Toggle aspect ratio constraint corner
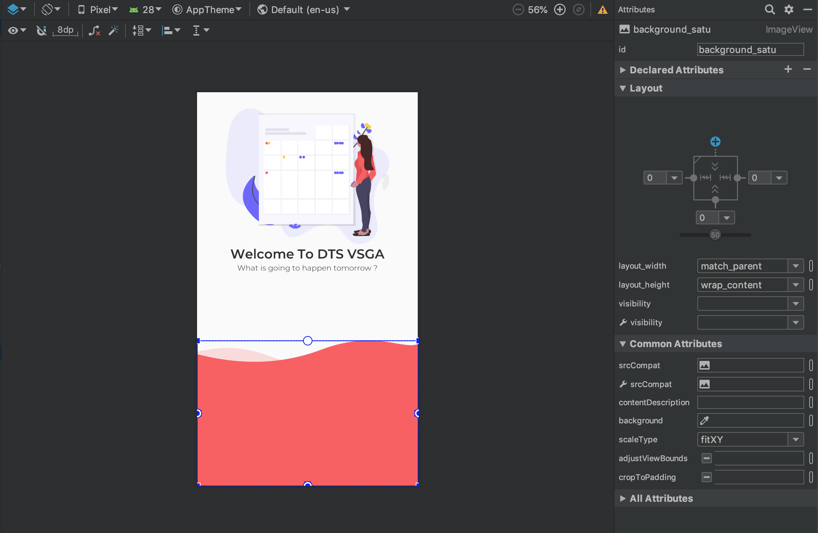 [697, 160]
